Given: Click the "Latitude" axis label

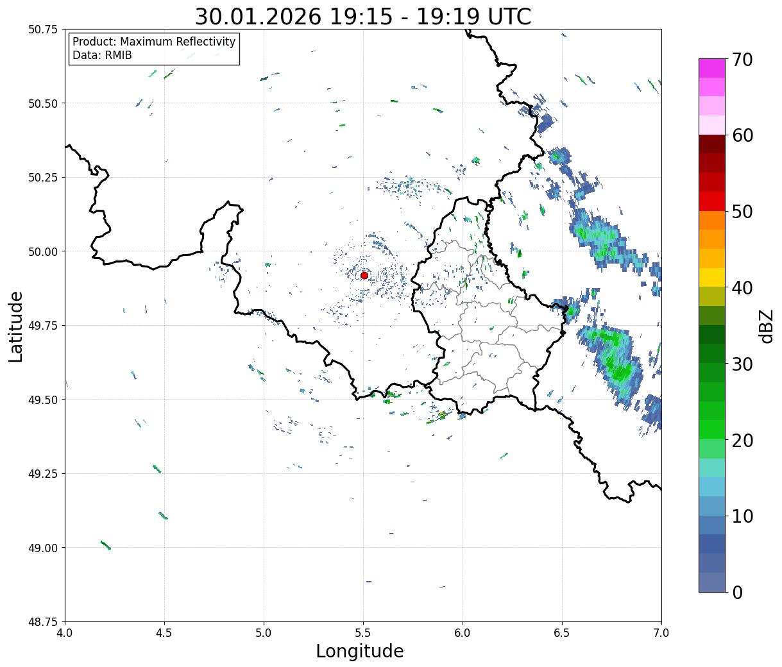Looking at the screenshot, I should (x=16, y=326).
